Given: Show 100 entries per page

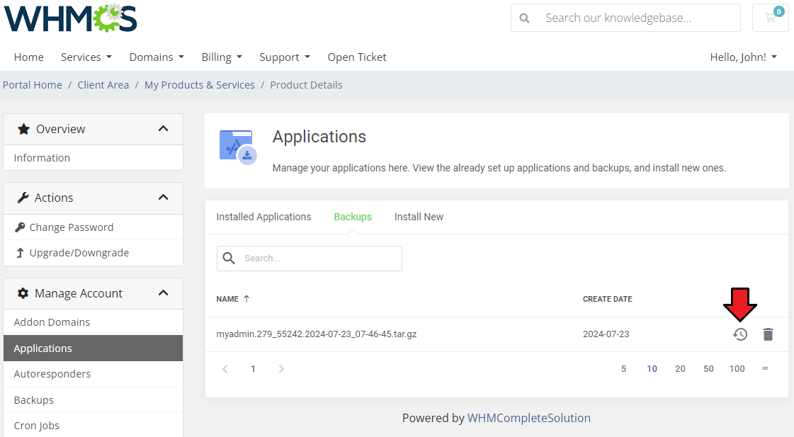Looking at the screenshot, I should [737, 368].
